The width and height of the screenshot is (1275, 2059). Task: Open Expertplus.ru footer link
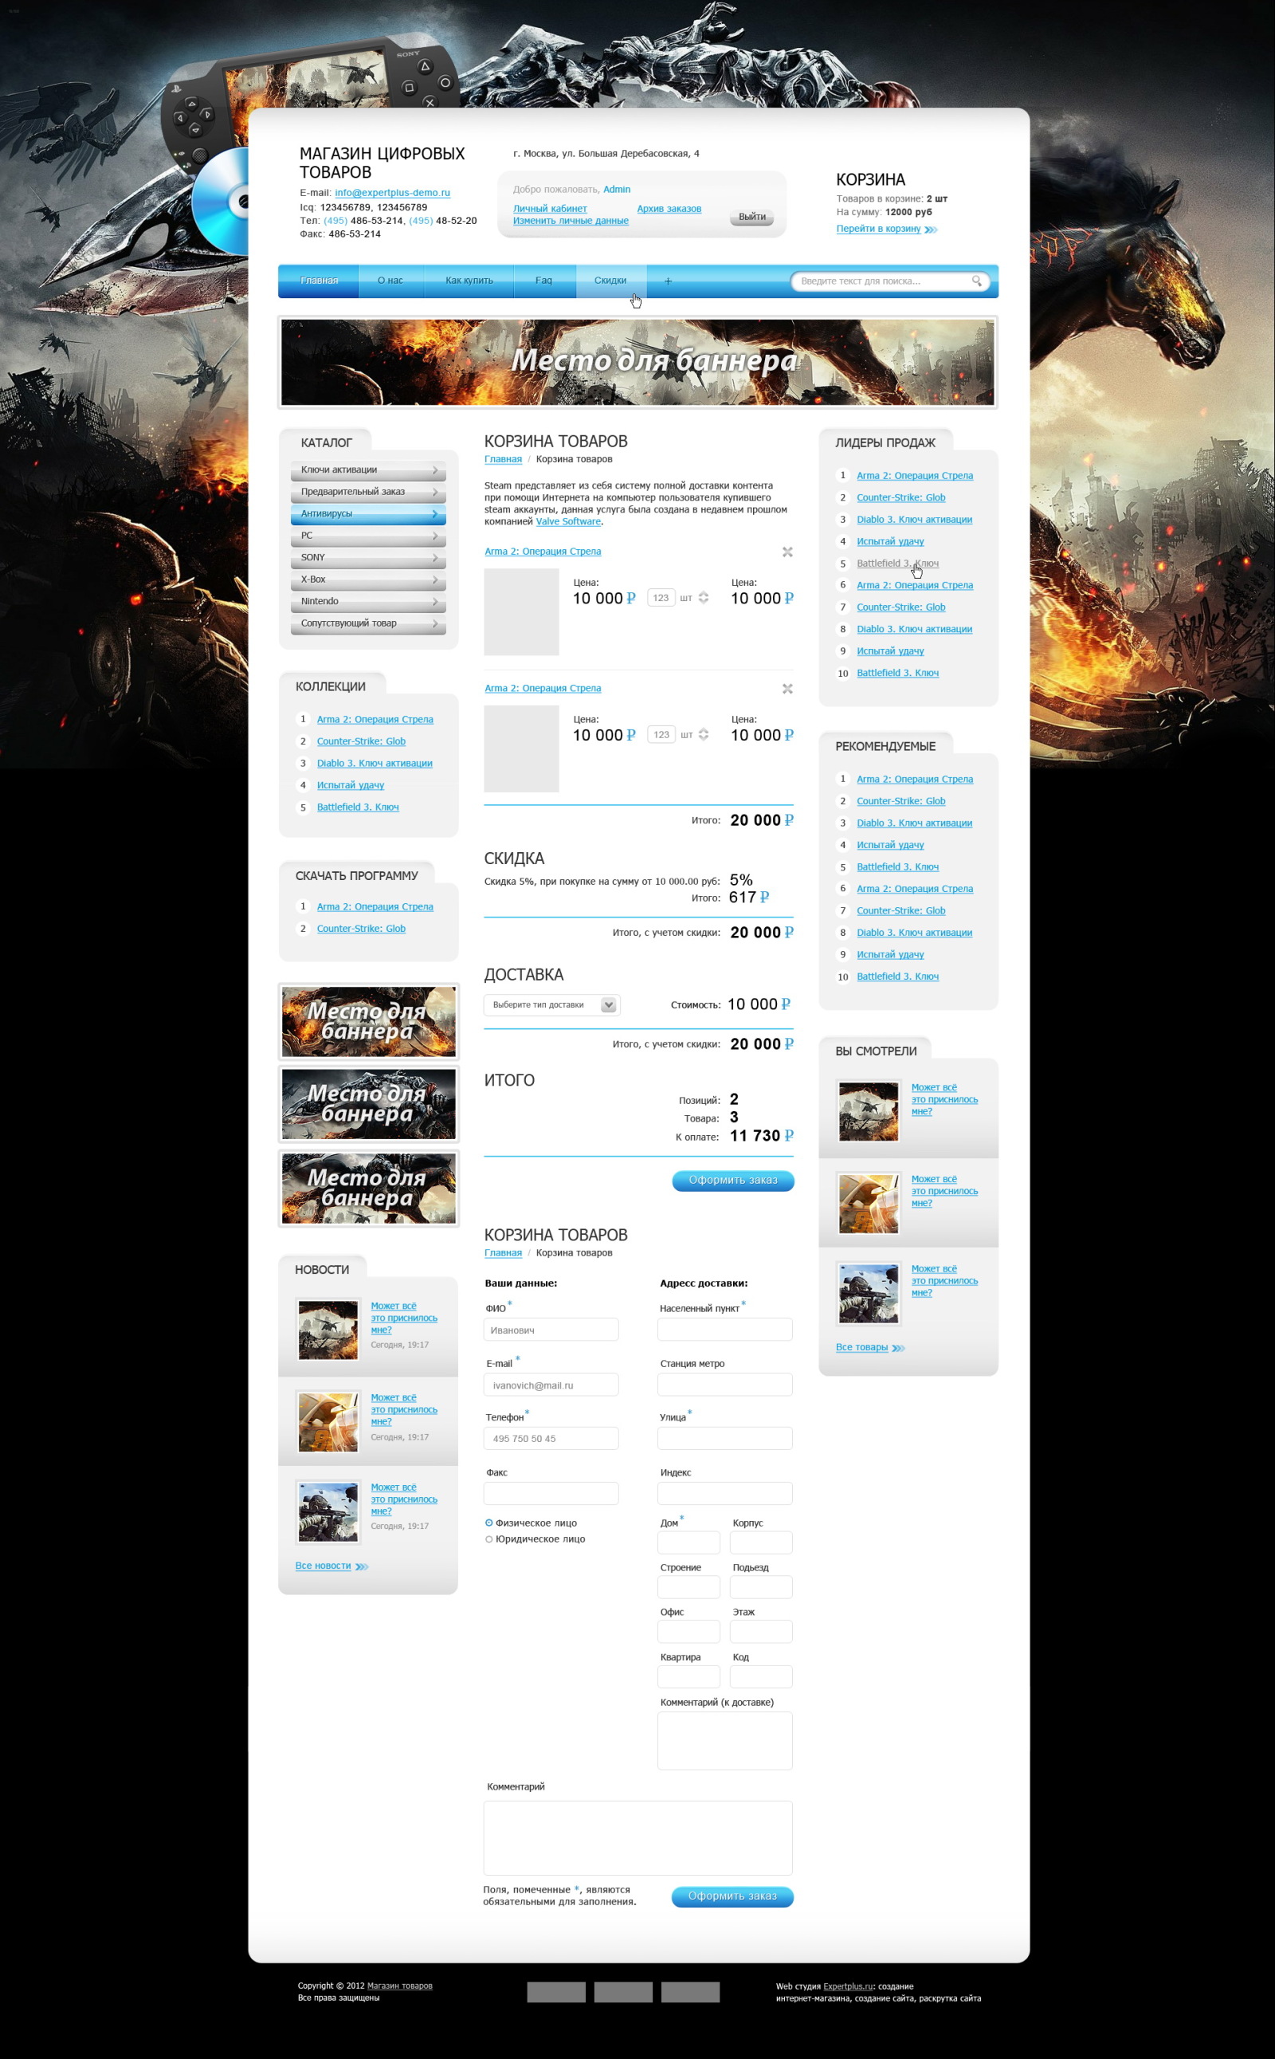point(847,1986)
